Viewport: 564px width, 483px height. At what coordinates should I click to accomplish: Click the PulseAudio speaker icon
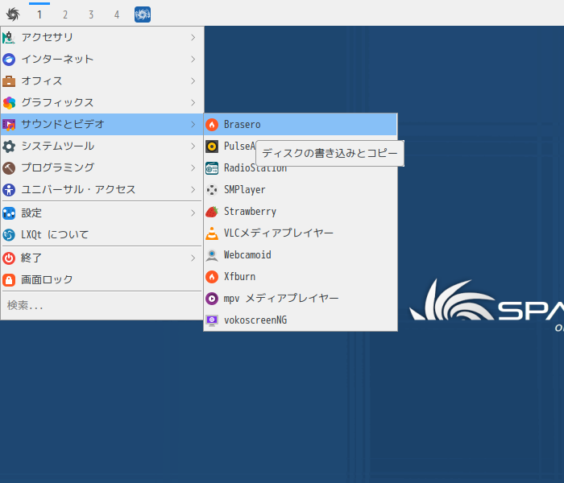tap(212, 147)
